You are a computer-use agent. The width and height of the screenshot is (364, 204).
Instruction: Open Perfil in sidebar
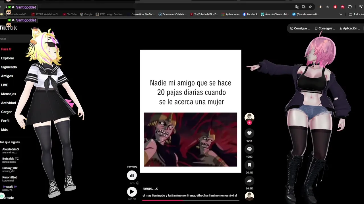pyautogui.click(x=5, y=121)
